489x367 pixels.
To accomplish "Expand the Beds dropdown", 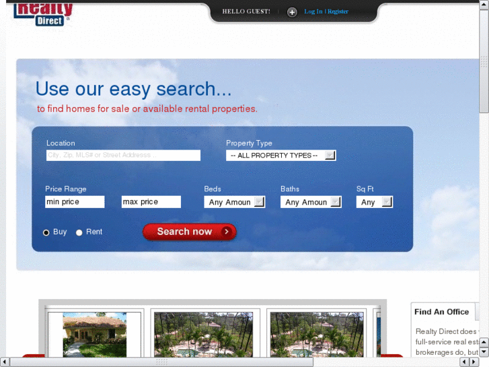I will tap(235, 202).
